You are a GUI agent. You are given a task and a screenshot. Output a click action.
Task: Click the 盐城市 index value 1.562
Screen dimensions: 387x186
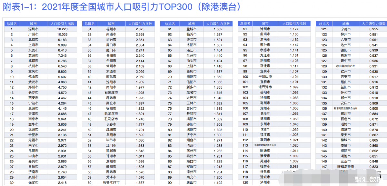click(218, 29)
